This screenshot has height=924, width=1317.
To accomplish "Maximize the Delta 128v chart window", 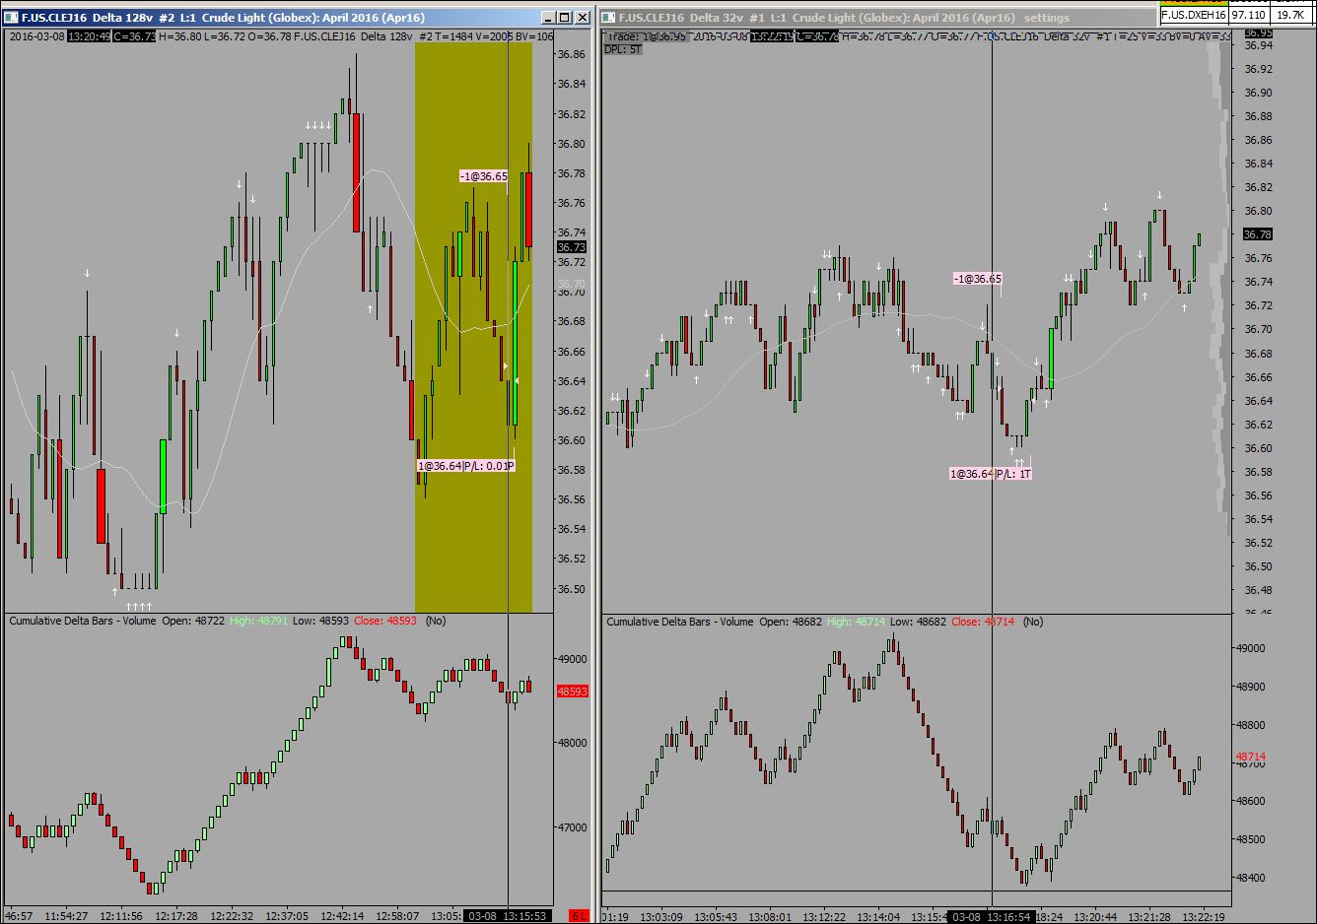I will coord(565,18).
